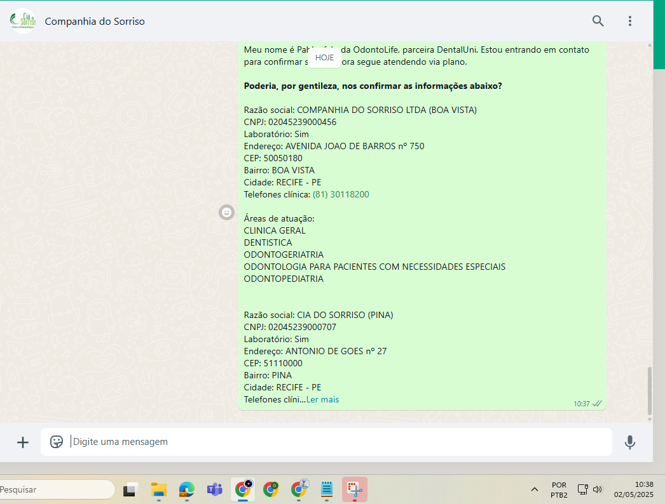Open the volume tray icon
The height and width of the screenshot is (504, 665).
tap(598, 489)
